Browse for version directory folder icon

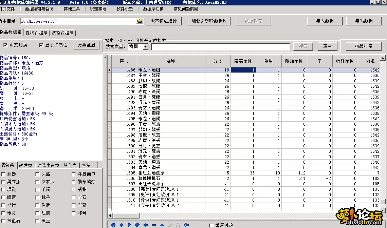coord(140,21)
